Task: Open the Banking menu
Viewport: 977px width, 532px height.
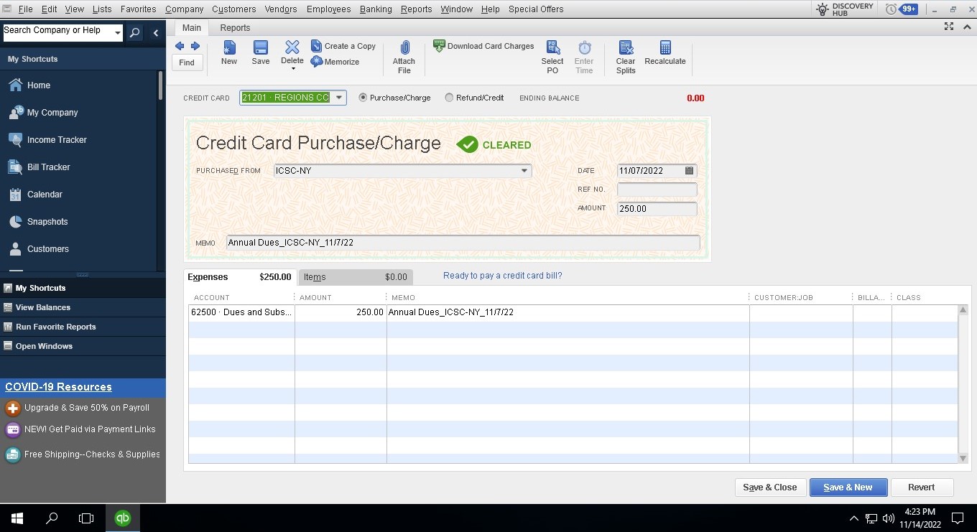Action: point(376,9)
